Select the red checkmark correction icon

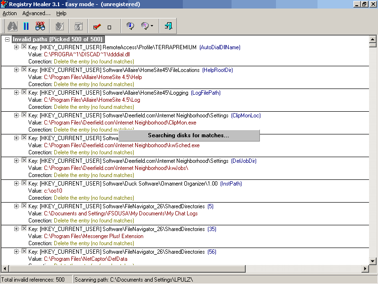pos(96,26)
